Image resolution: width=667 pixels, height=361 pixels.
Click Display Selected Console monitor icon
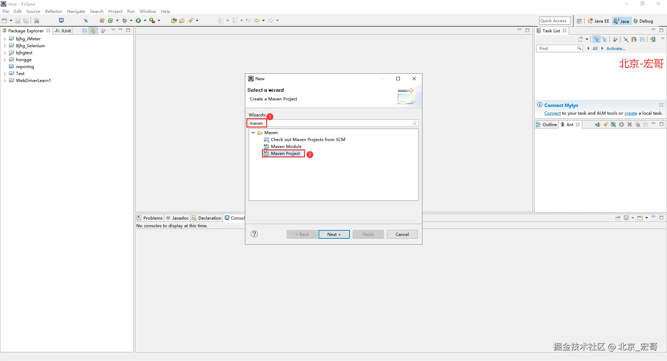pyautogui.click(x=626, y=218)
